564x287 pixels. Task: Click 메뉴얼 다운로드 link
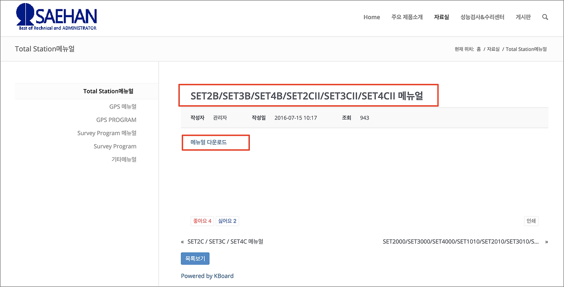[x=208, y=142]
